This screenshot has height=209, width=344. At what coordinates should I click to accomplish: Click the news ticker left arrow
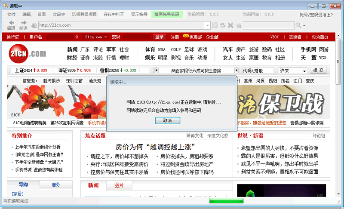pyautogui.click(x=157, y=71)
